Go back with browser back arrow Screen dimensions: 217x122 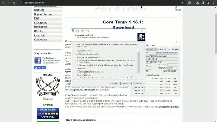click(x=3, y=3)
